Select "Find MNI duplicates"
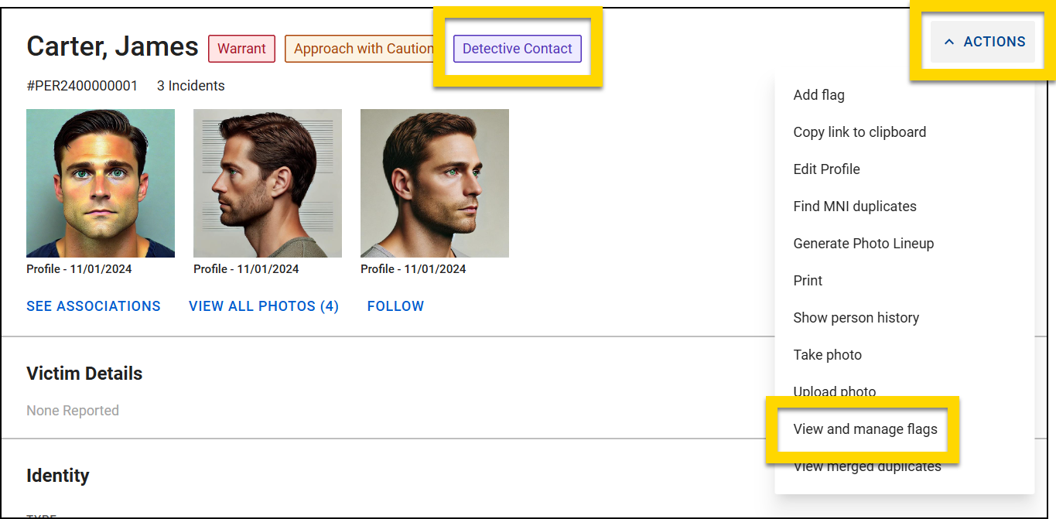The width and height of the screenshot is (1056, 519). point(855,206)
